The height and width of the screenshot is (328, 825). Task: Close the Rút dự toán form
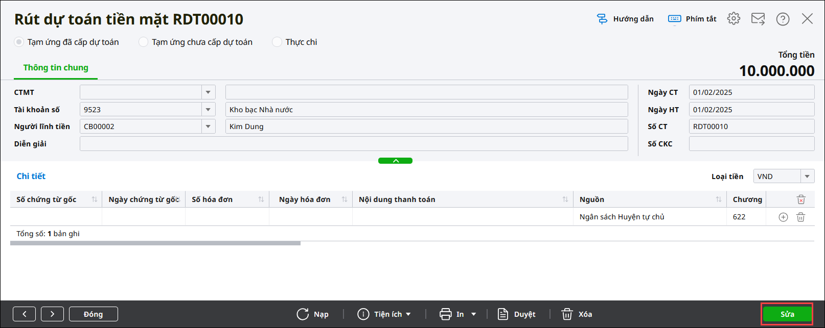[807, 19]
